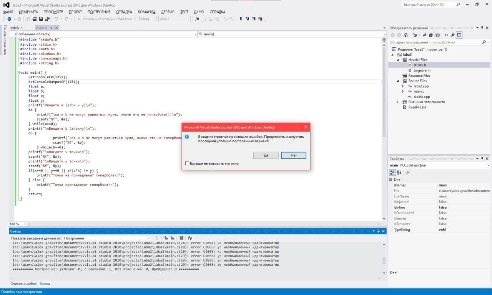Screen dimensions: 492x295
Task: Open the ПОСТРОЕНИЕ menu
Action: (99, 12)
